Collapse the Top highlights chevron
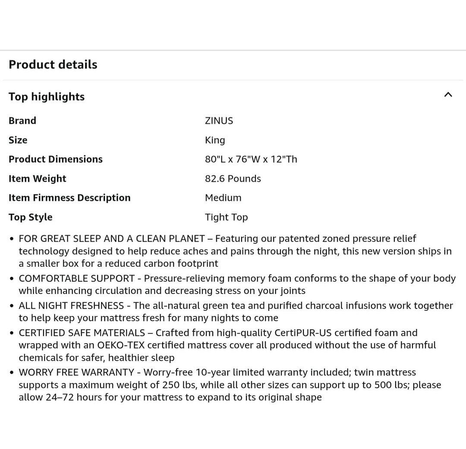 click(x=448, y=95)
